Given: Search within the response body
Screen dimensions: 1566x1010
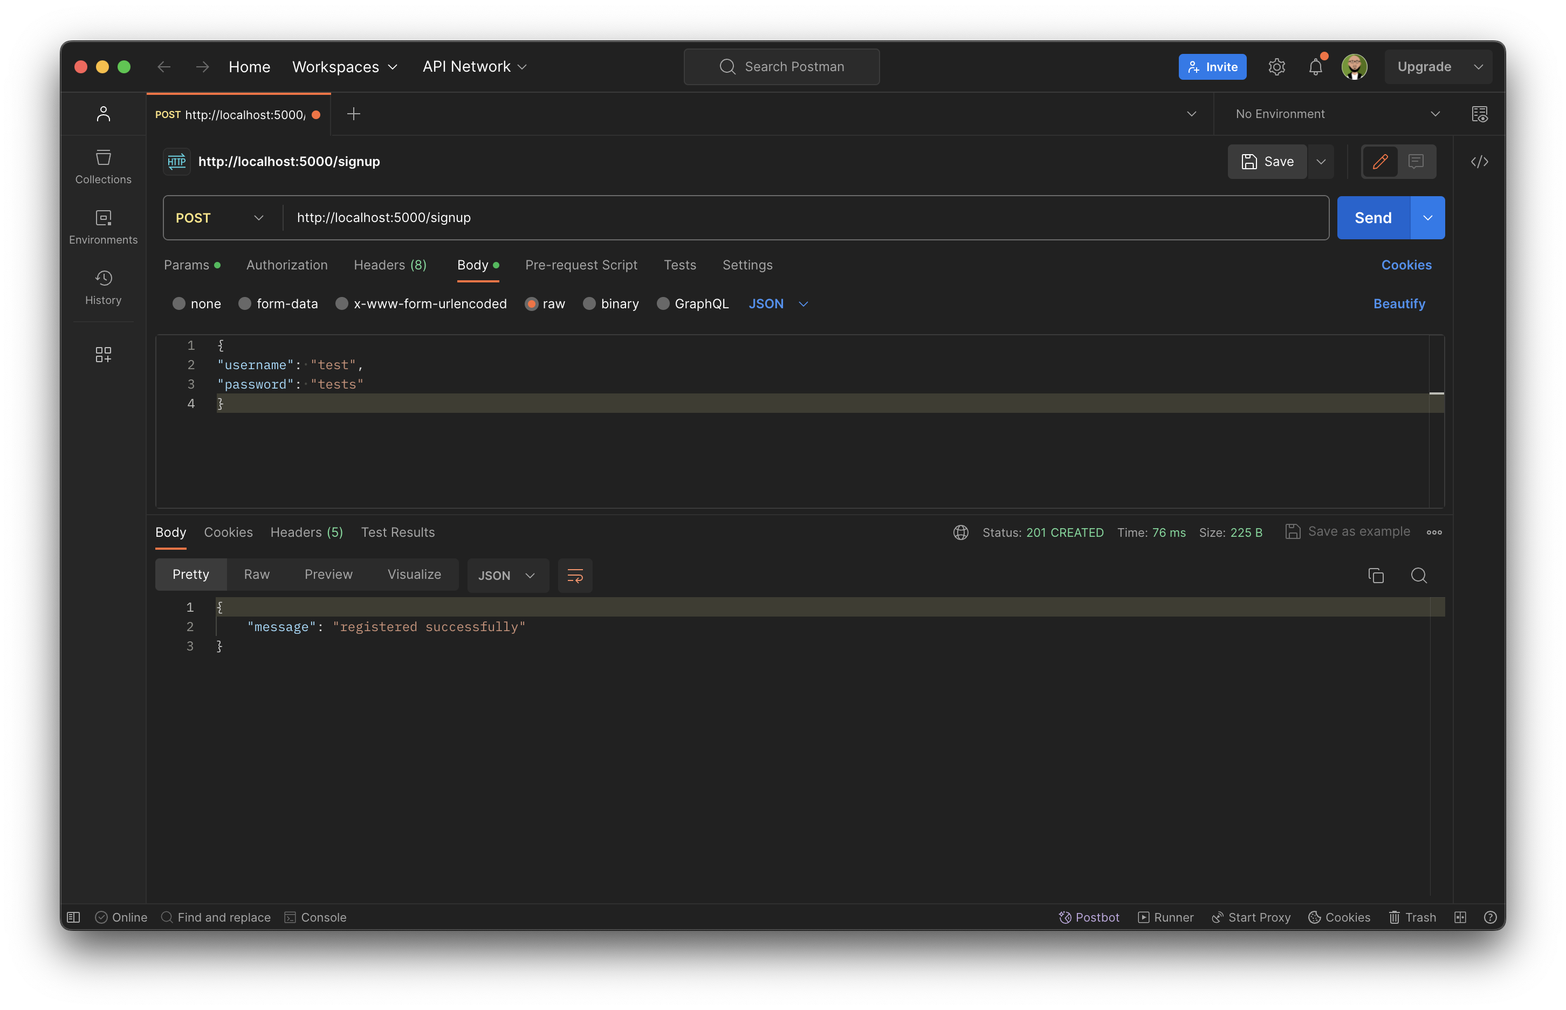Looking at the screenshot, I should [1418, 575].
